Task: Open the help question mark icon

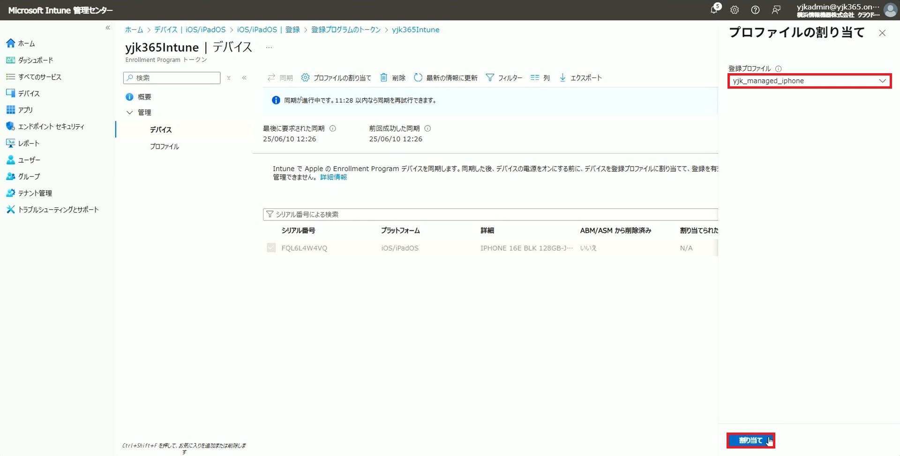Action: (755, 10)
